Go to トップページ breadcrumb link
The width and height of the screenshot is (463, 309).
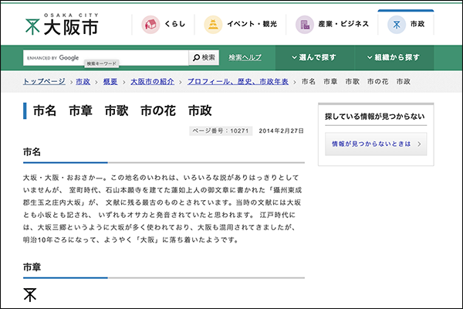click(x=44, y=82)
